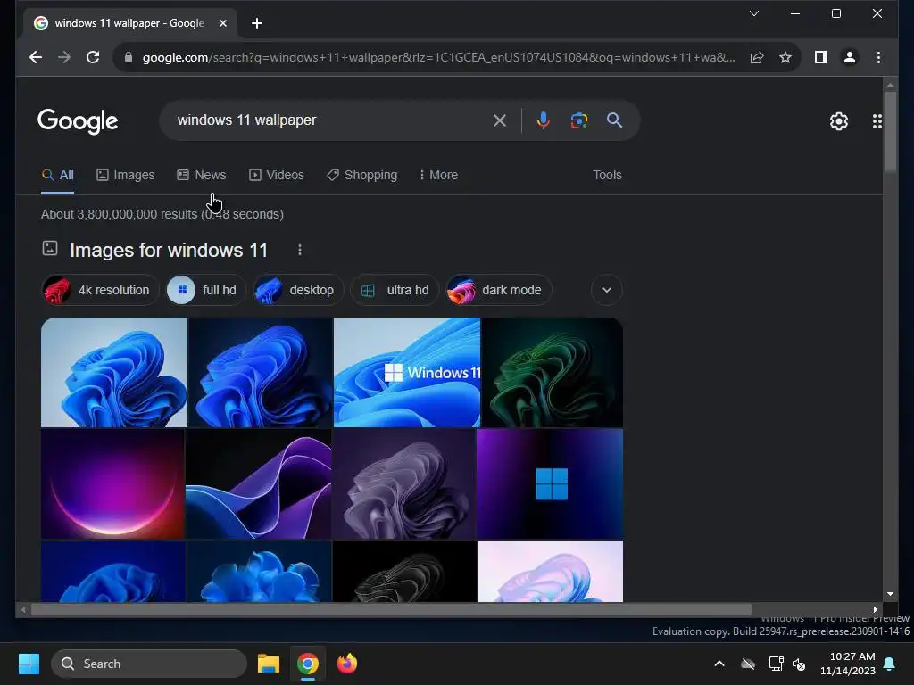The height and width of the screenshot is (685, 914).
Task: Start voice search with the microphone
Action: tap(543, 120)
